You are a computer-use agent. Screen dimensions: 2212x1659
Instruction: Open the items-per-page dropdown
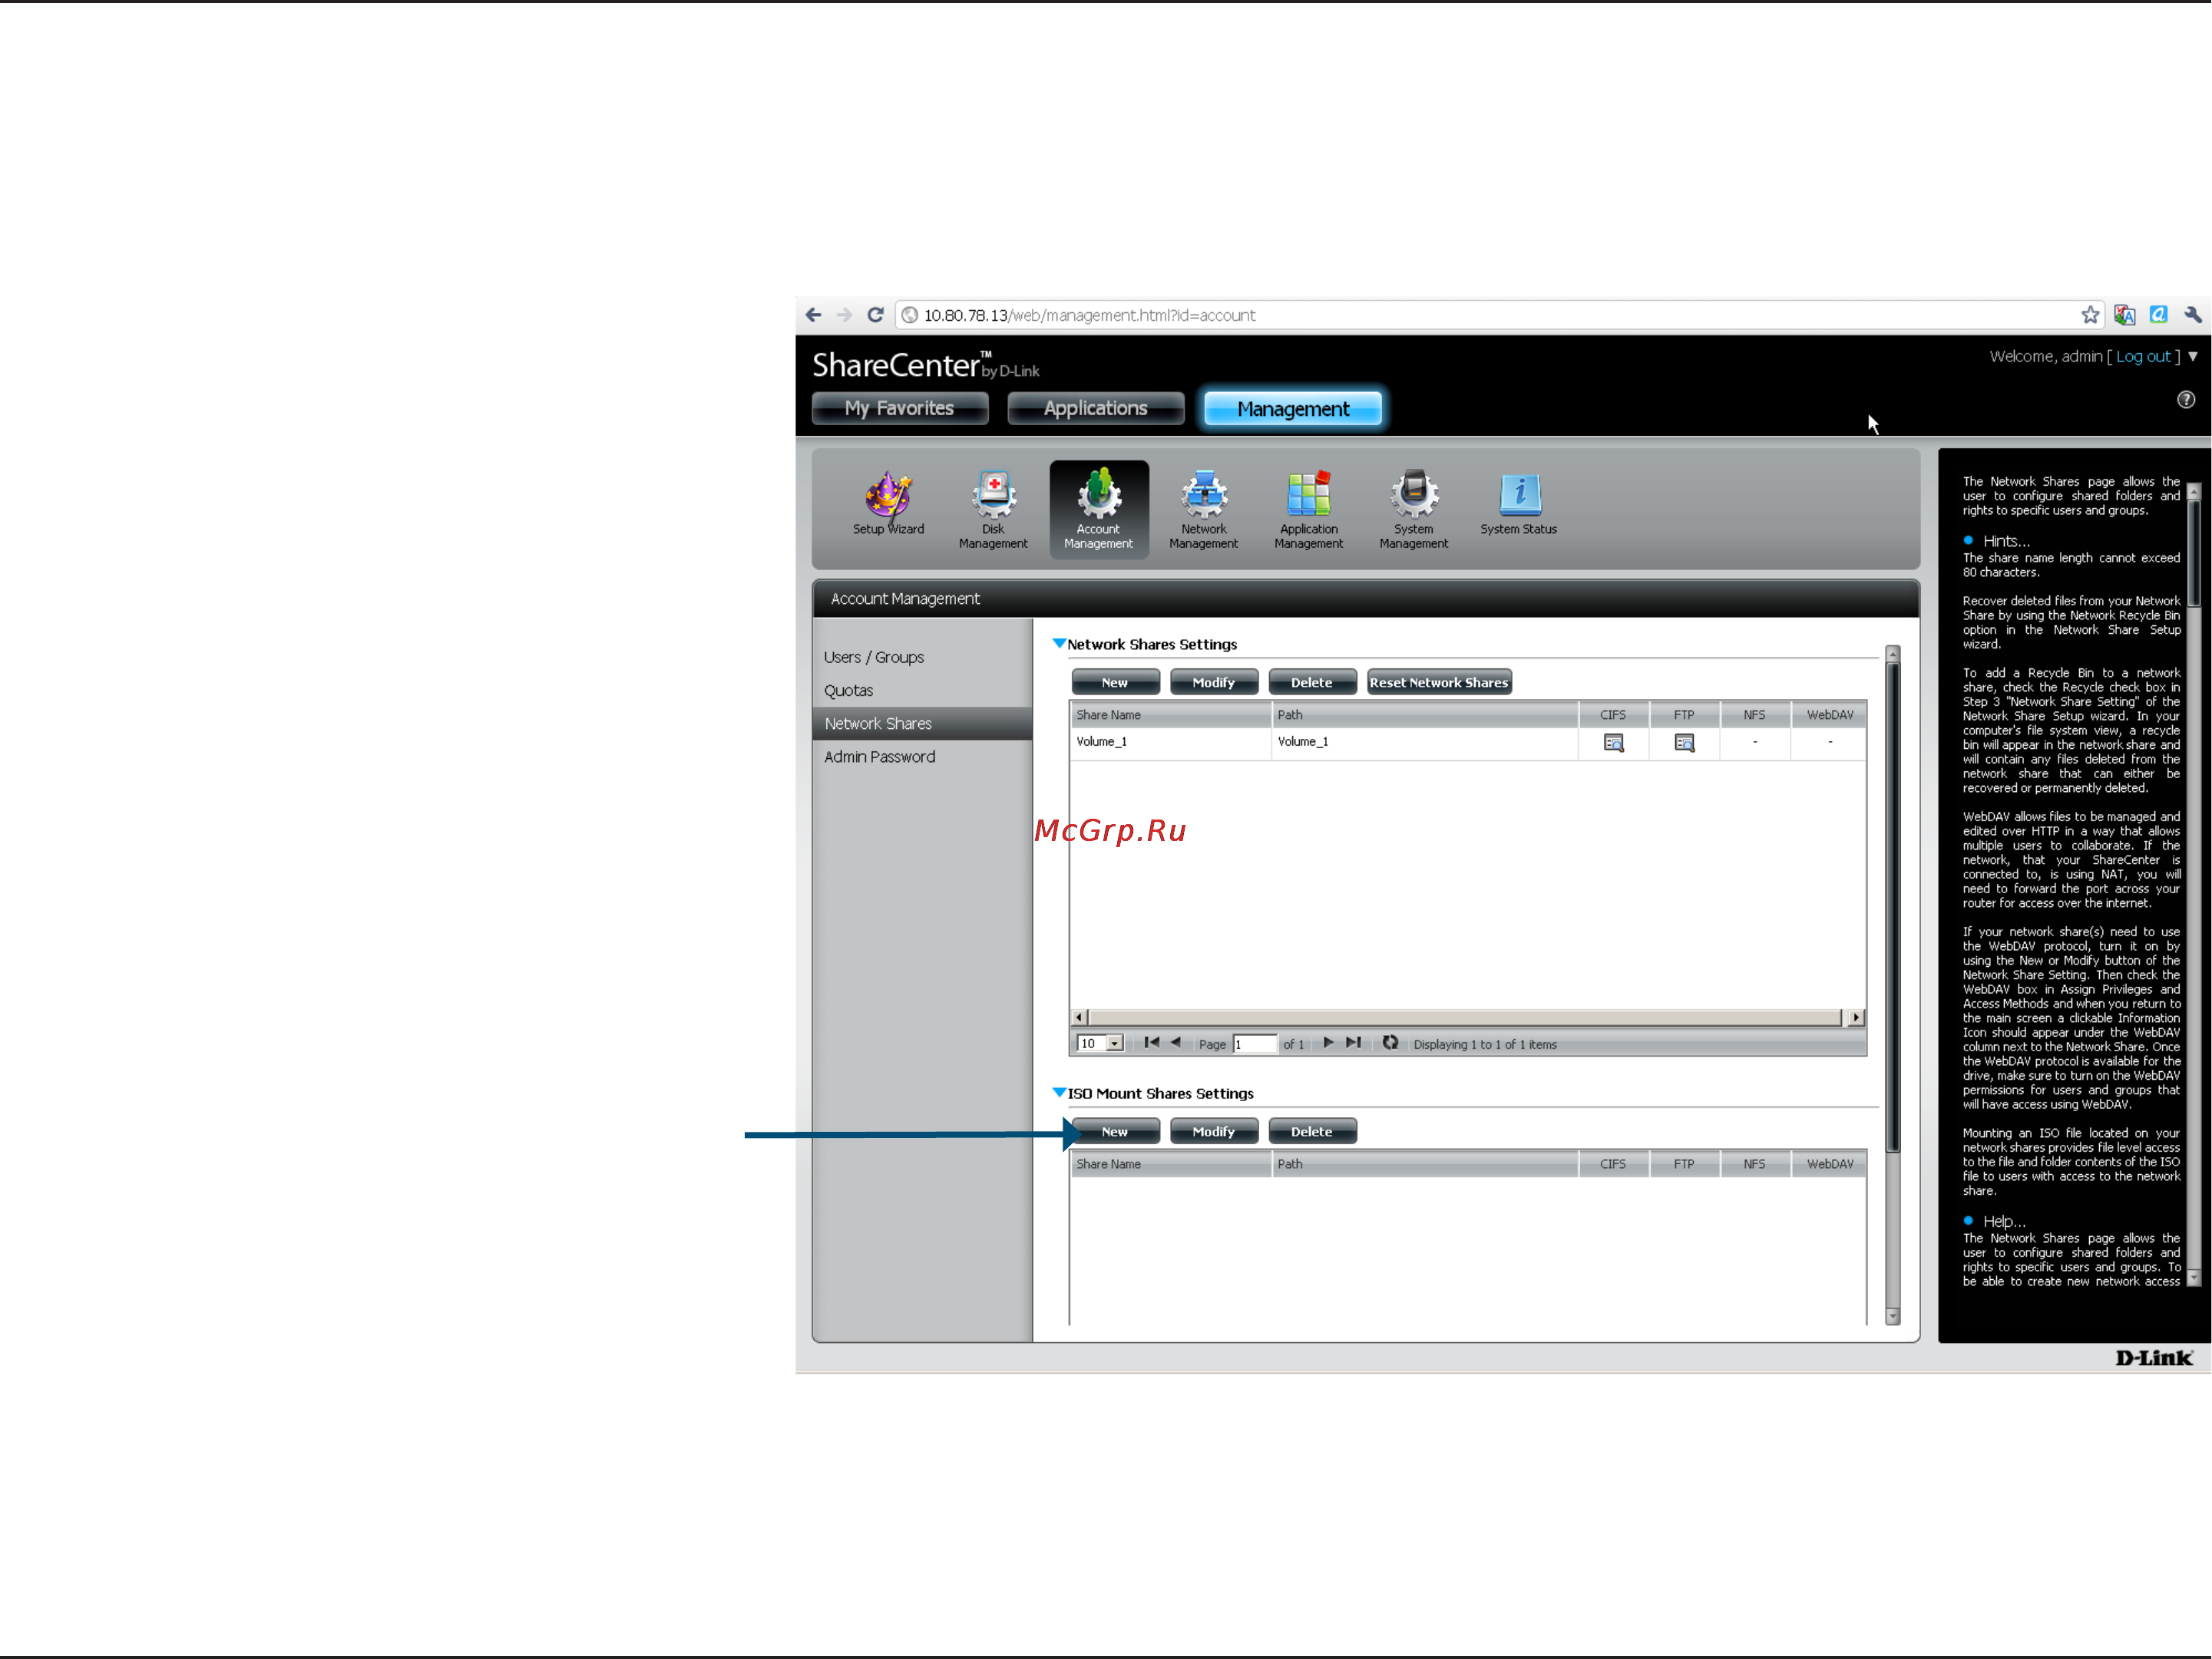coord(1100,1044)
